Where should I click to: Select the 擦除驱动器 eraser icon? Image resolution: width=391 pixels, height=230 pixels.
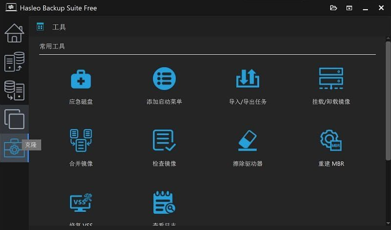(x=247, y=140)
